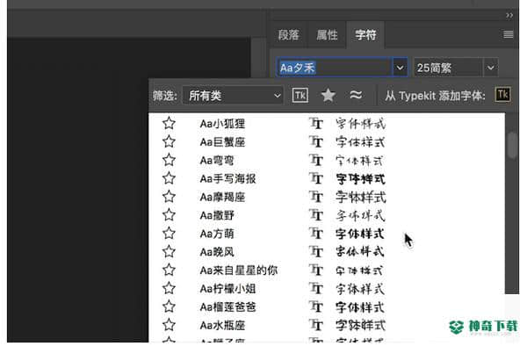Click TrueType icon beside Aa方萌
The image size is (527, 346).
(316, 233)
